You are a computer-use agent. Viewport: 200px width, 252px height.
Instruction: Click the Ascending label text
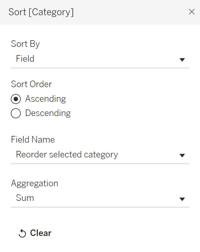(x=46, y=99)
